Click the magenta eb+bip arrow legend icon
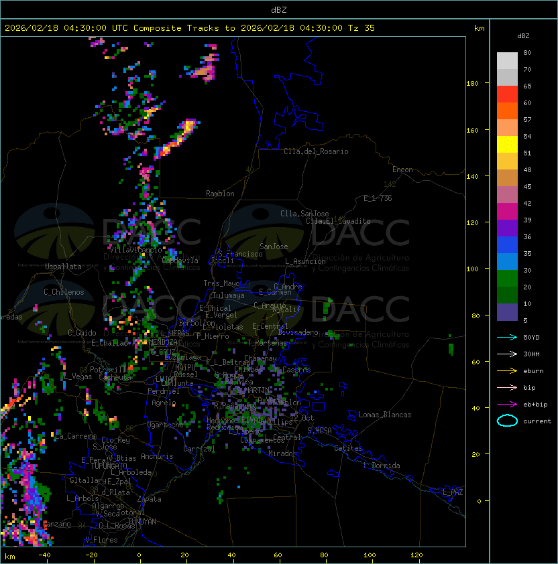The height and width of the screenshot is (564, 558). click(x=507, y=405)
